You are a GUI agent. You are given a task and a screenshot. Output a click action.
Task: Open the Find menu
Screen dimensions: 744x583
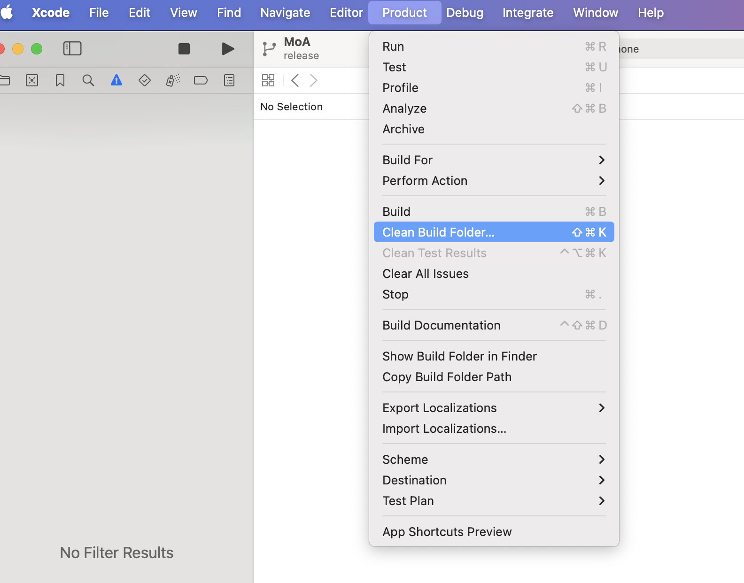[229, 13]
